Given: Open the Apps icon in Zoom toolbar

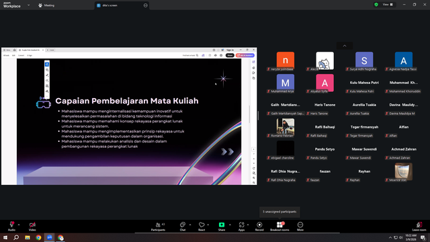Looking at the screenshot, I should pyautogui.click(x=241, y=225).
